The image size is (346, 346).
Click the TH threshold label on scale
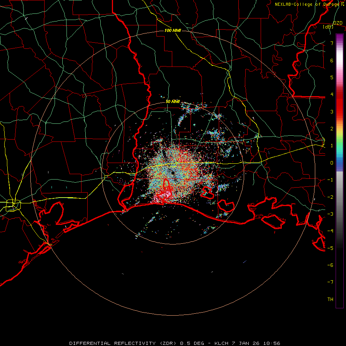pos(330,299)
